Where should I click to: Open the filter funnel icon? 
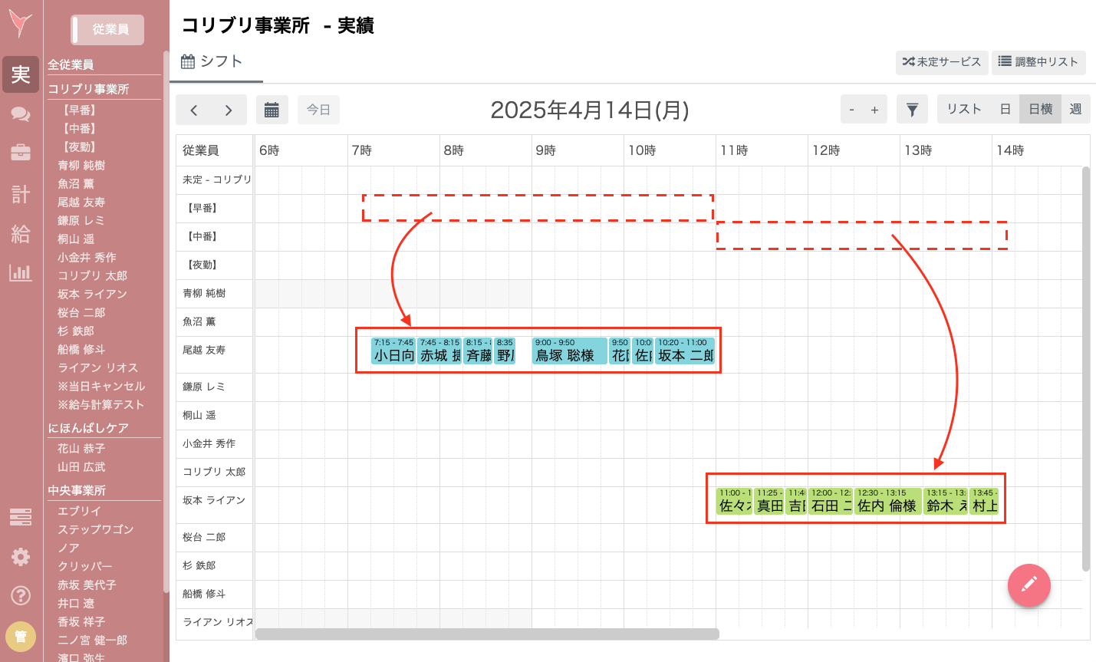click(x=912, y=109)
